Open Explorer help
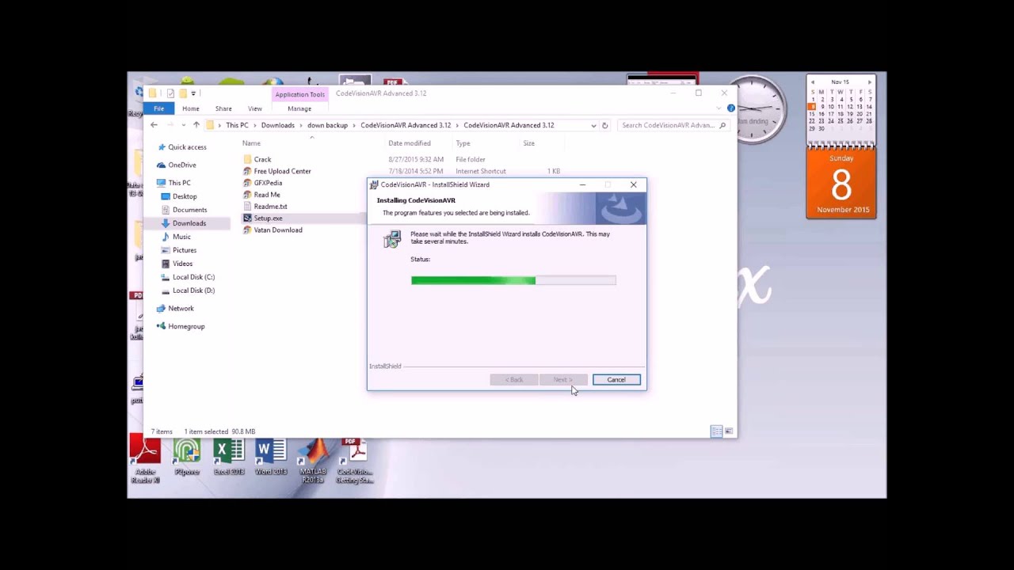 [730, 108]
